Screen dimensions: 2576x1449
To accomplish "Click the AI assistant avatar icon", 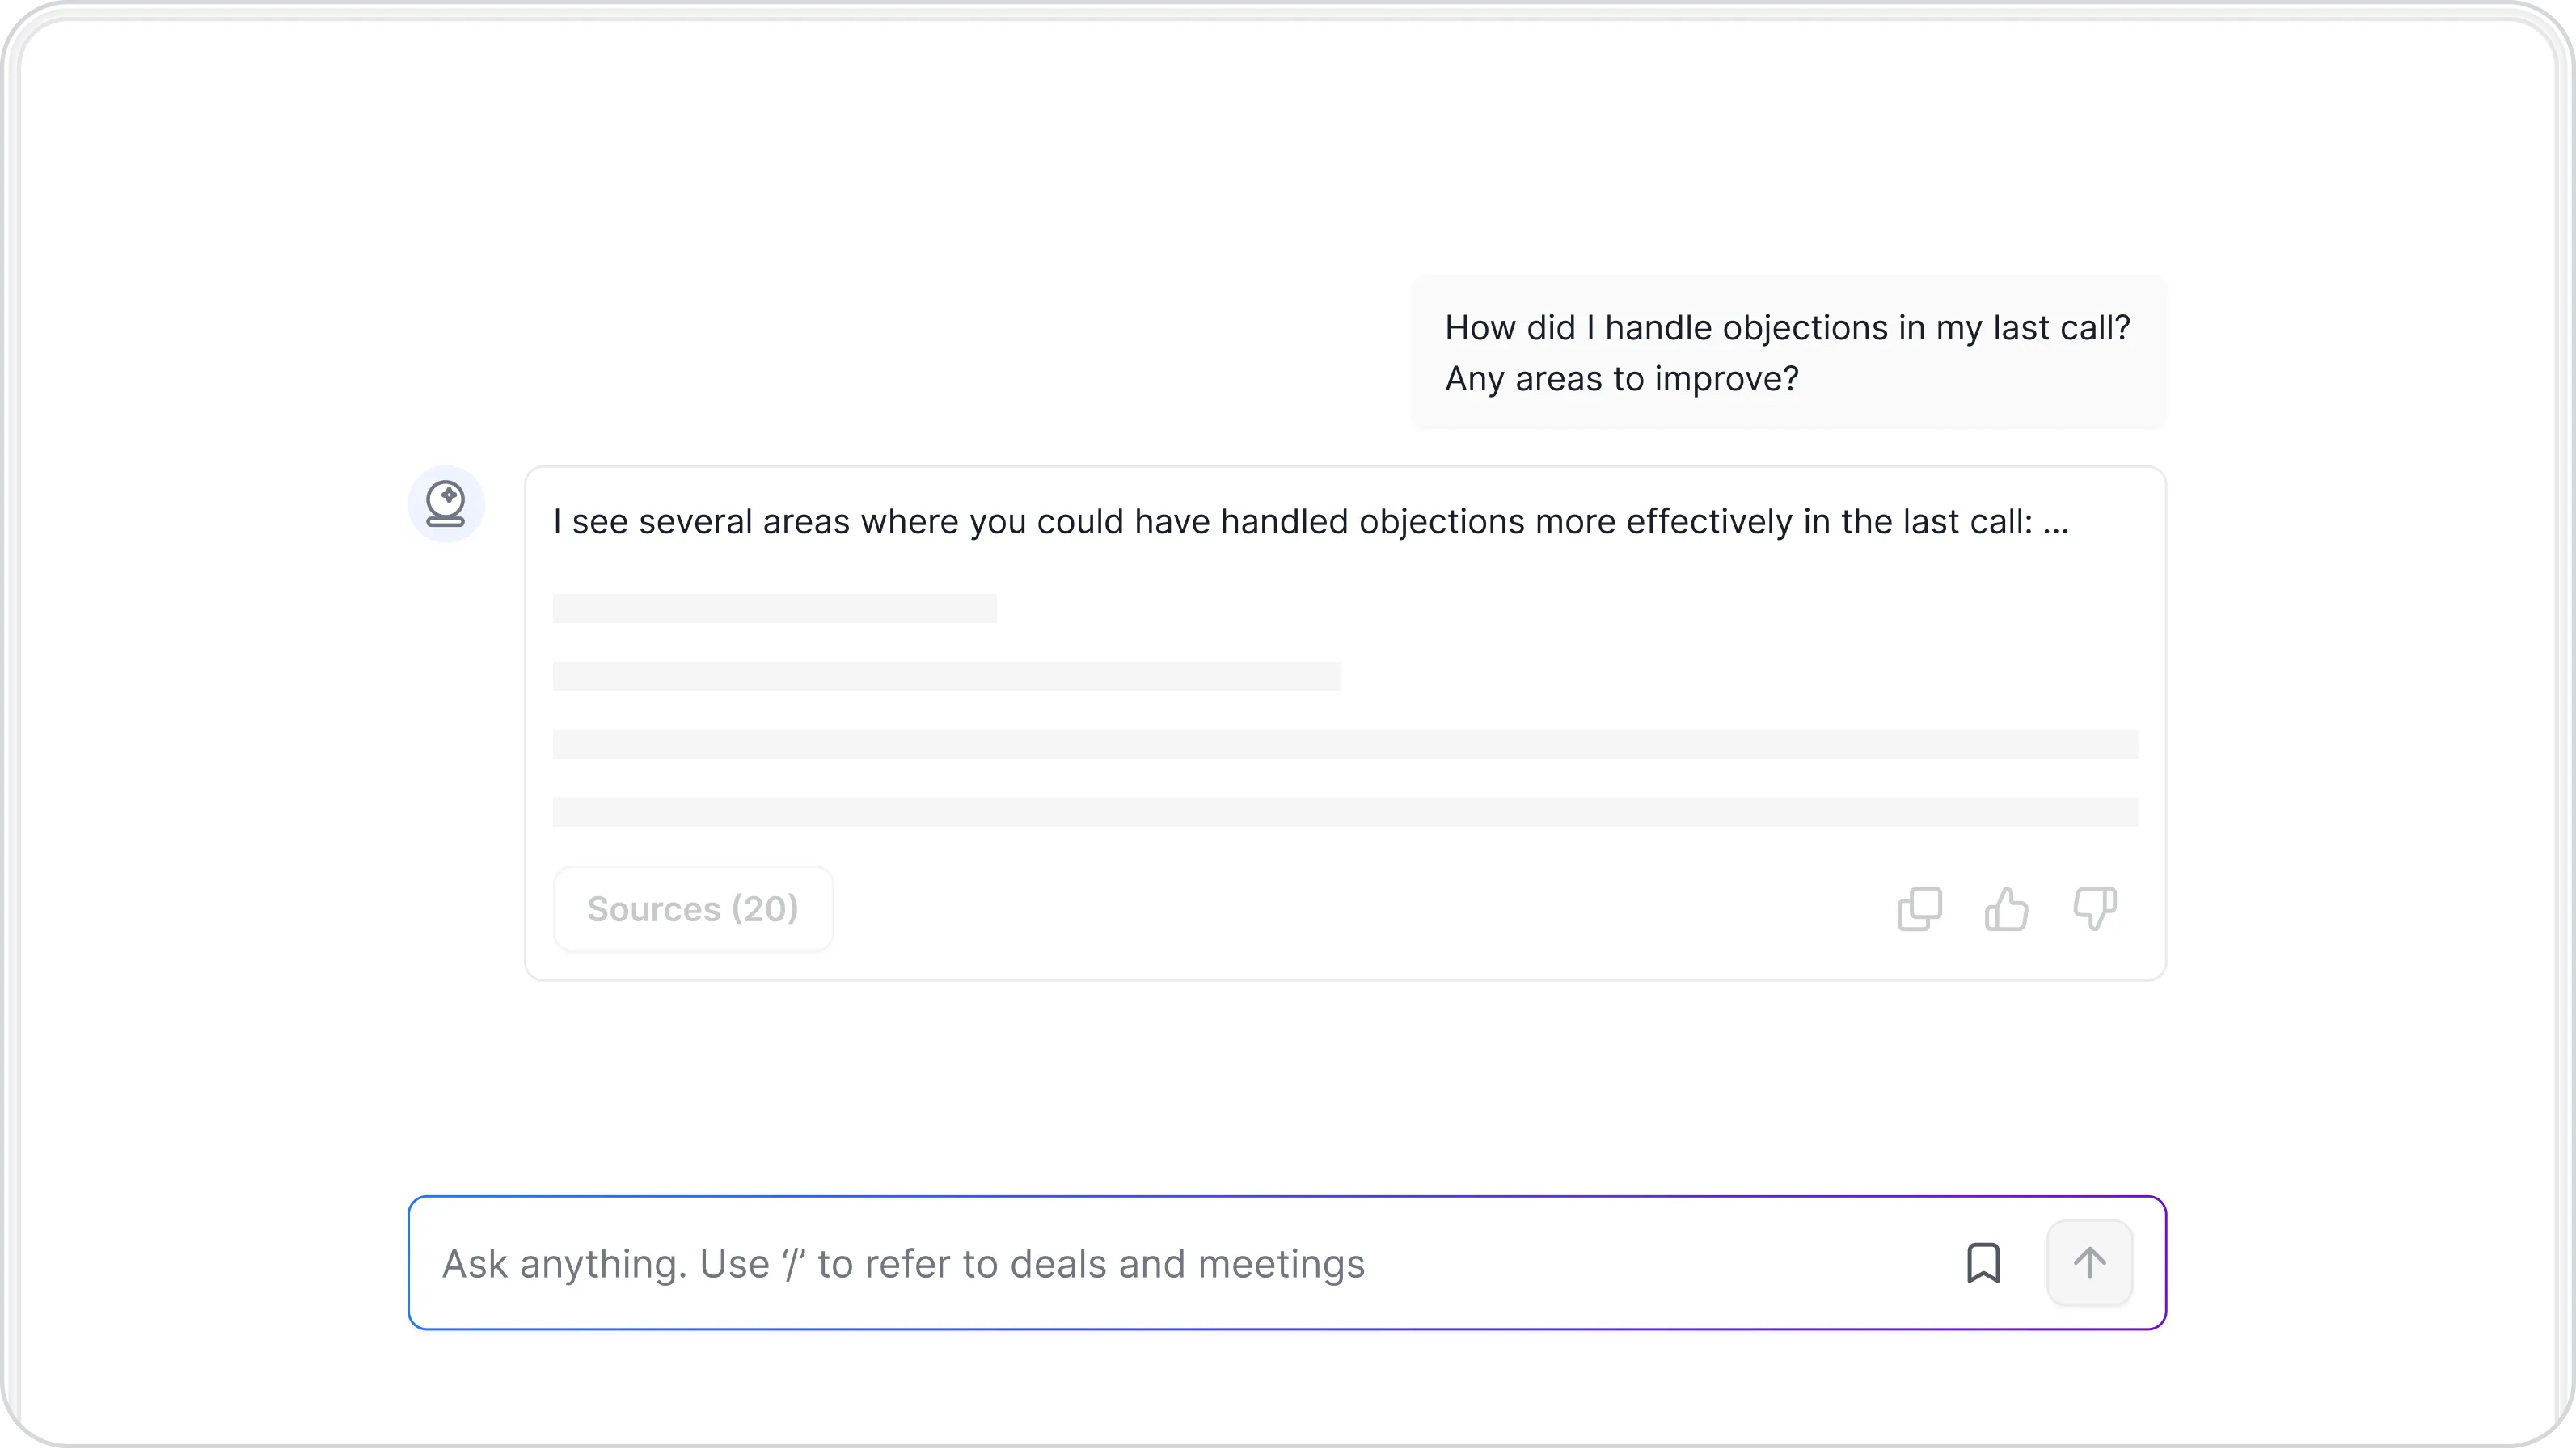I will point(446,503).
